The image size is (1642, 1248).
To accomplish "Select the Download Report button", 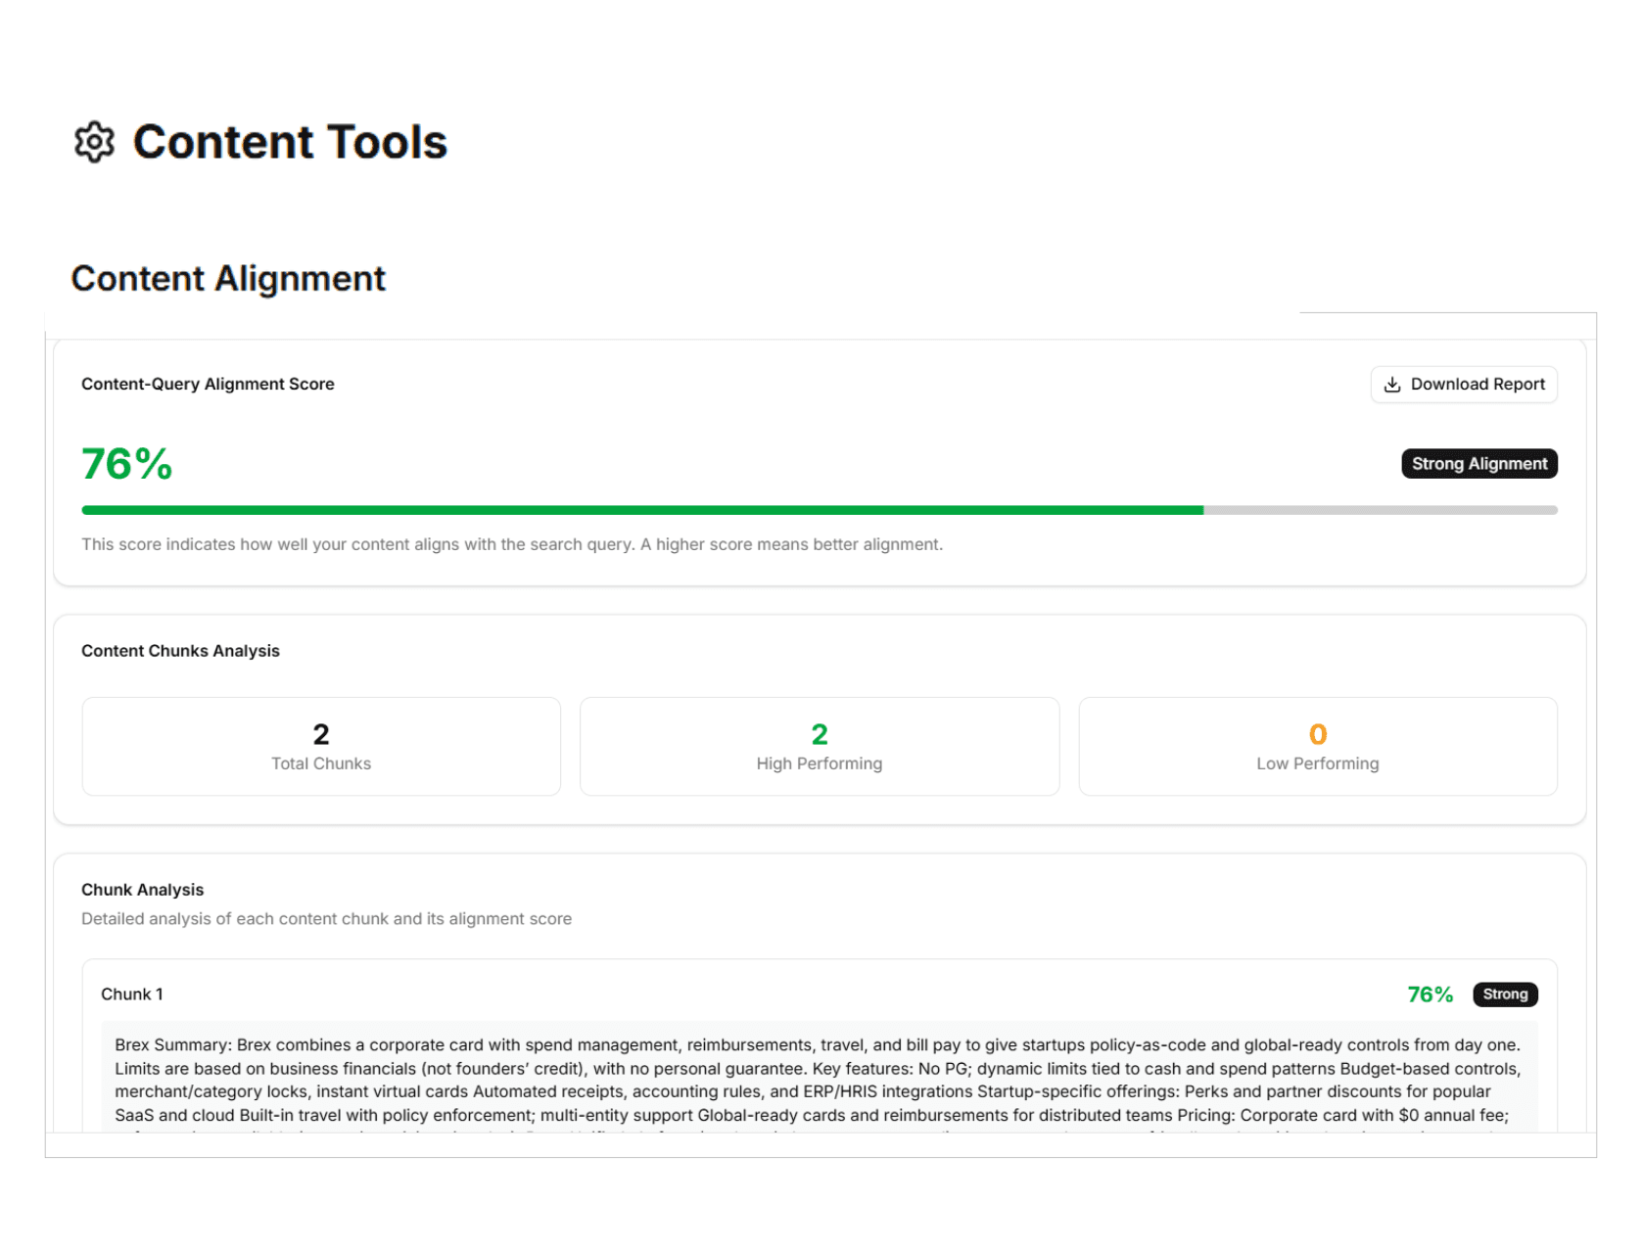I will click(1463, 384).
